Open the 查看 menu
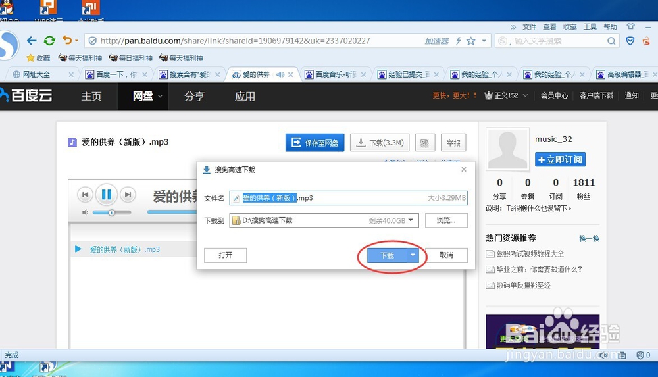This screenshot has height=377, width=658. [x=549, y=27]
